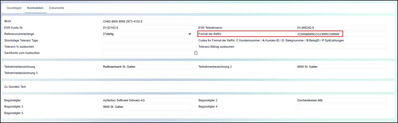Click the Begünstigter 2 field

(341, 100)
